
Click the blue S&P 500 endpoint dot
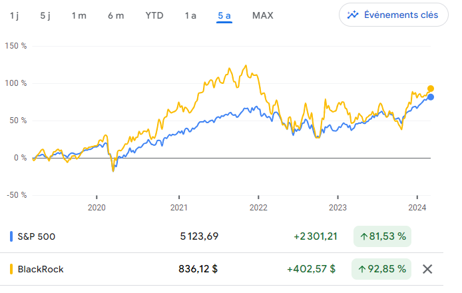coord(431,97)
